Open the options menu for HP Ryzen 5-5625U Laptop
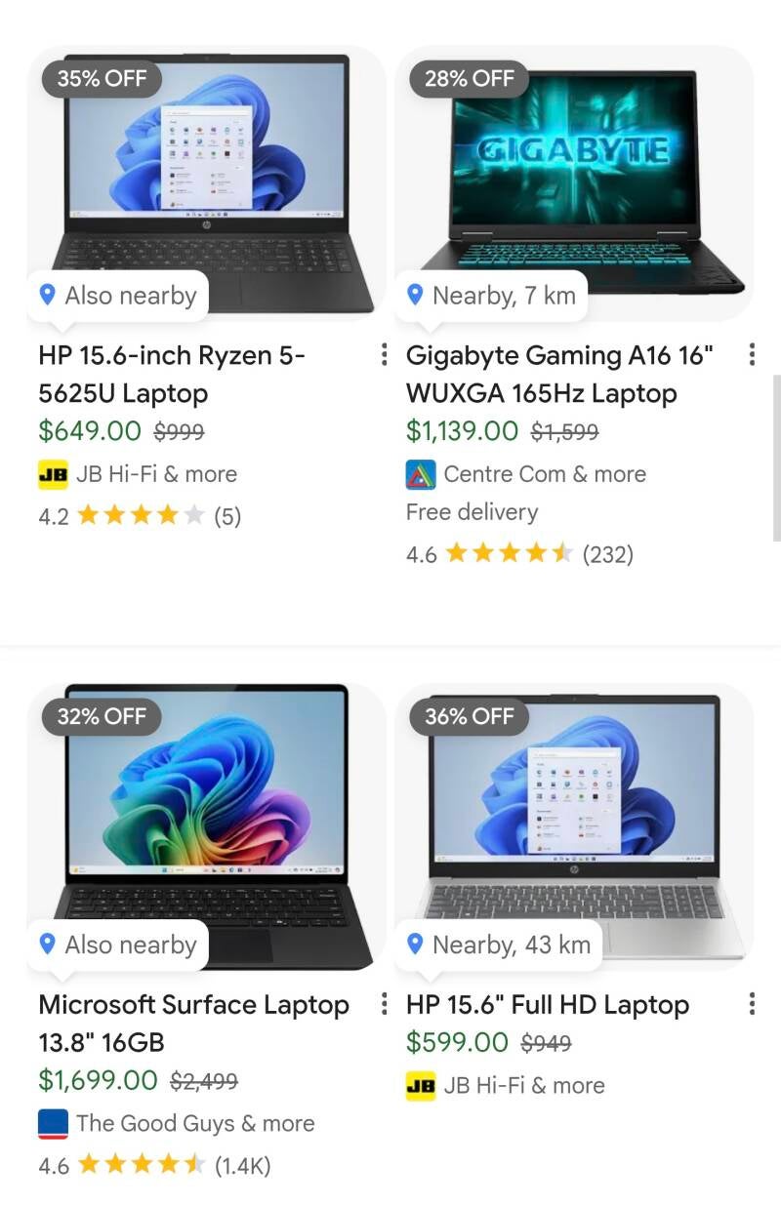Screen dimensions: 781x1206 384,355
